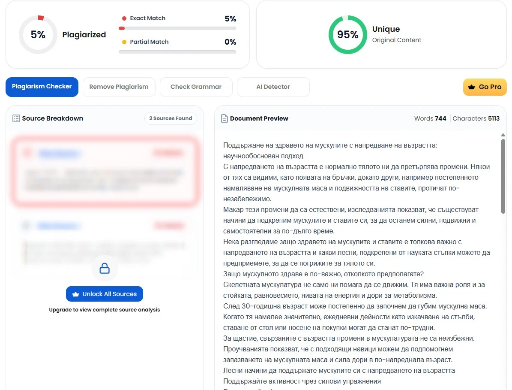Click the 5% Exact Match value
The height and width of the screenshot is (390, 512).
coord(230,19)
